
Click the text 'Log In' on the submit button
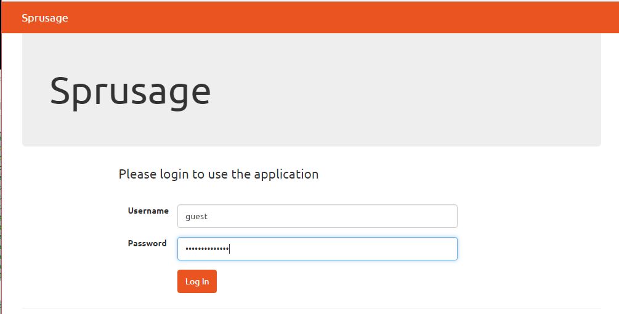[197, 282]
